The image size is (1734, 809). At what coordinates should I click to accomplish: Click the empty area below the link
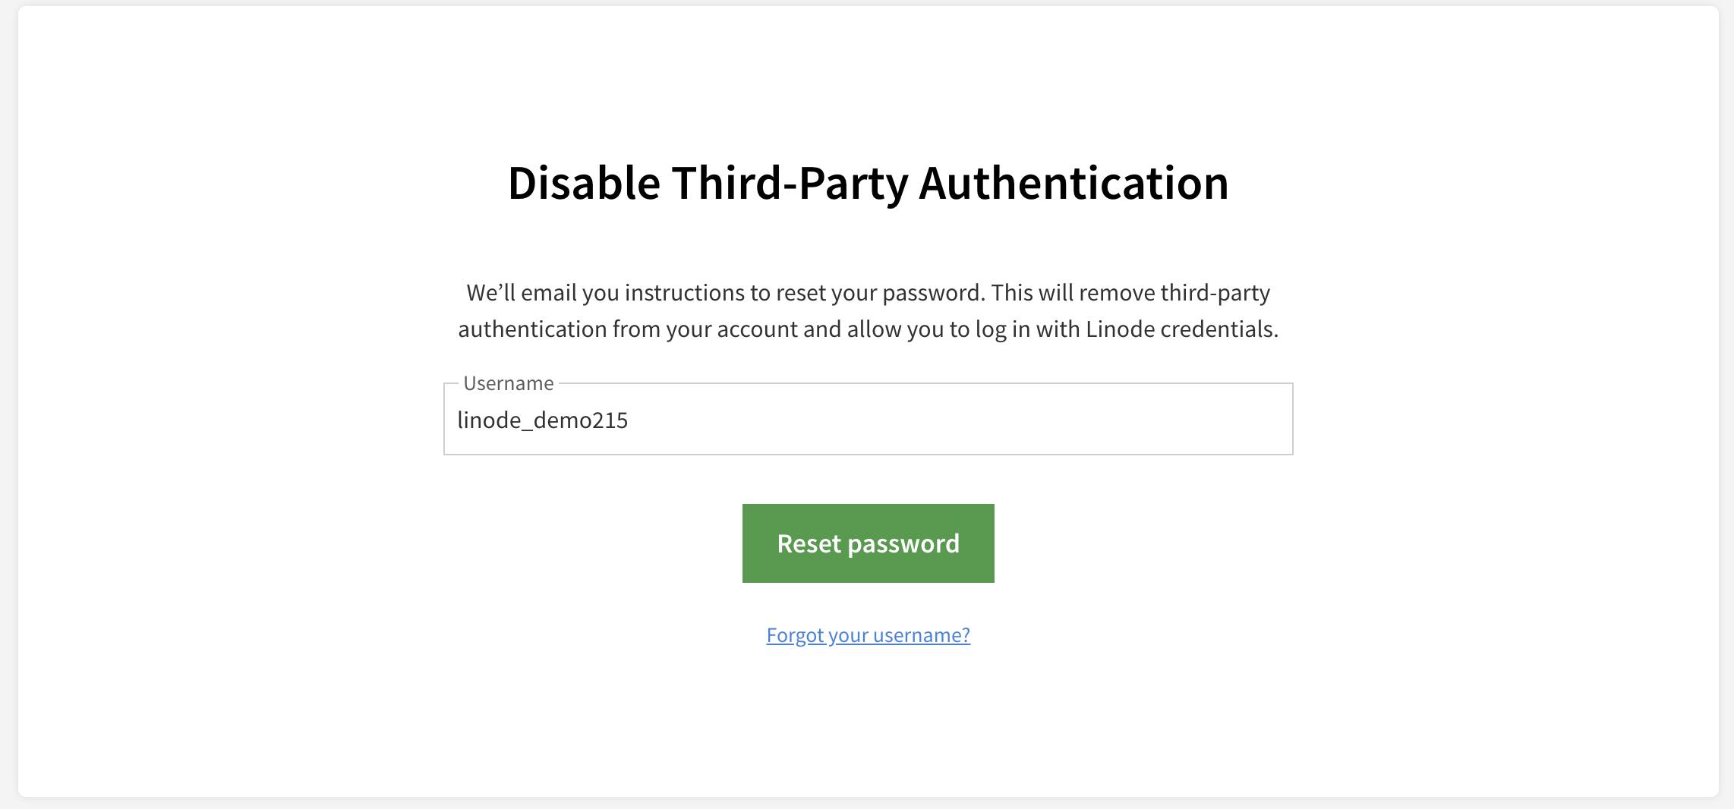(868, 721)
